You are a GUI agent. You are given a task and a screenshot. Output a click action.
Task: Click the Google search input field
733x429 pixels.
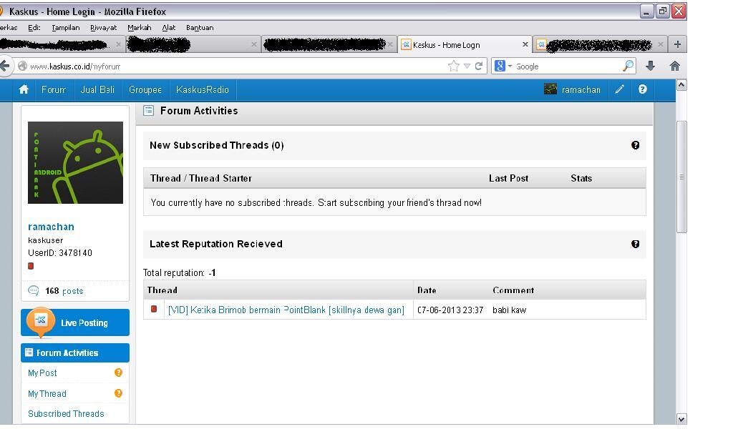[568, 66]
